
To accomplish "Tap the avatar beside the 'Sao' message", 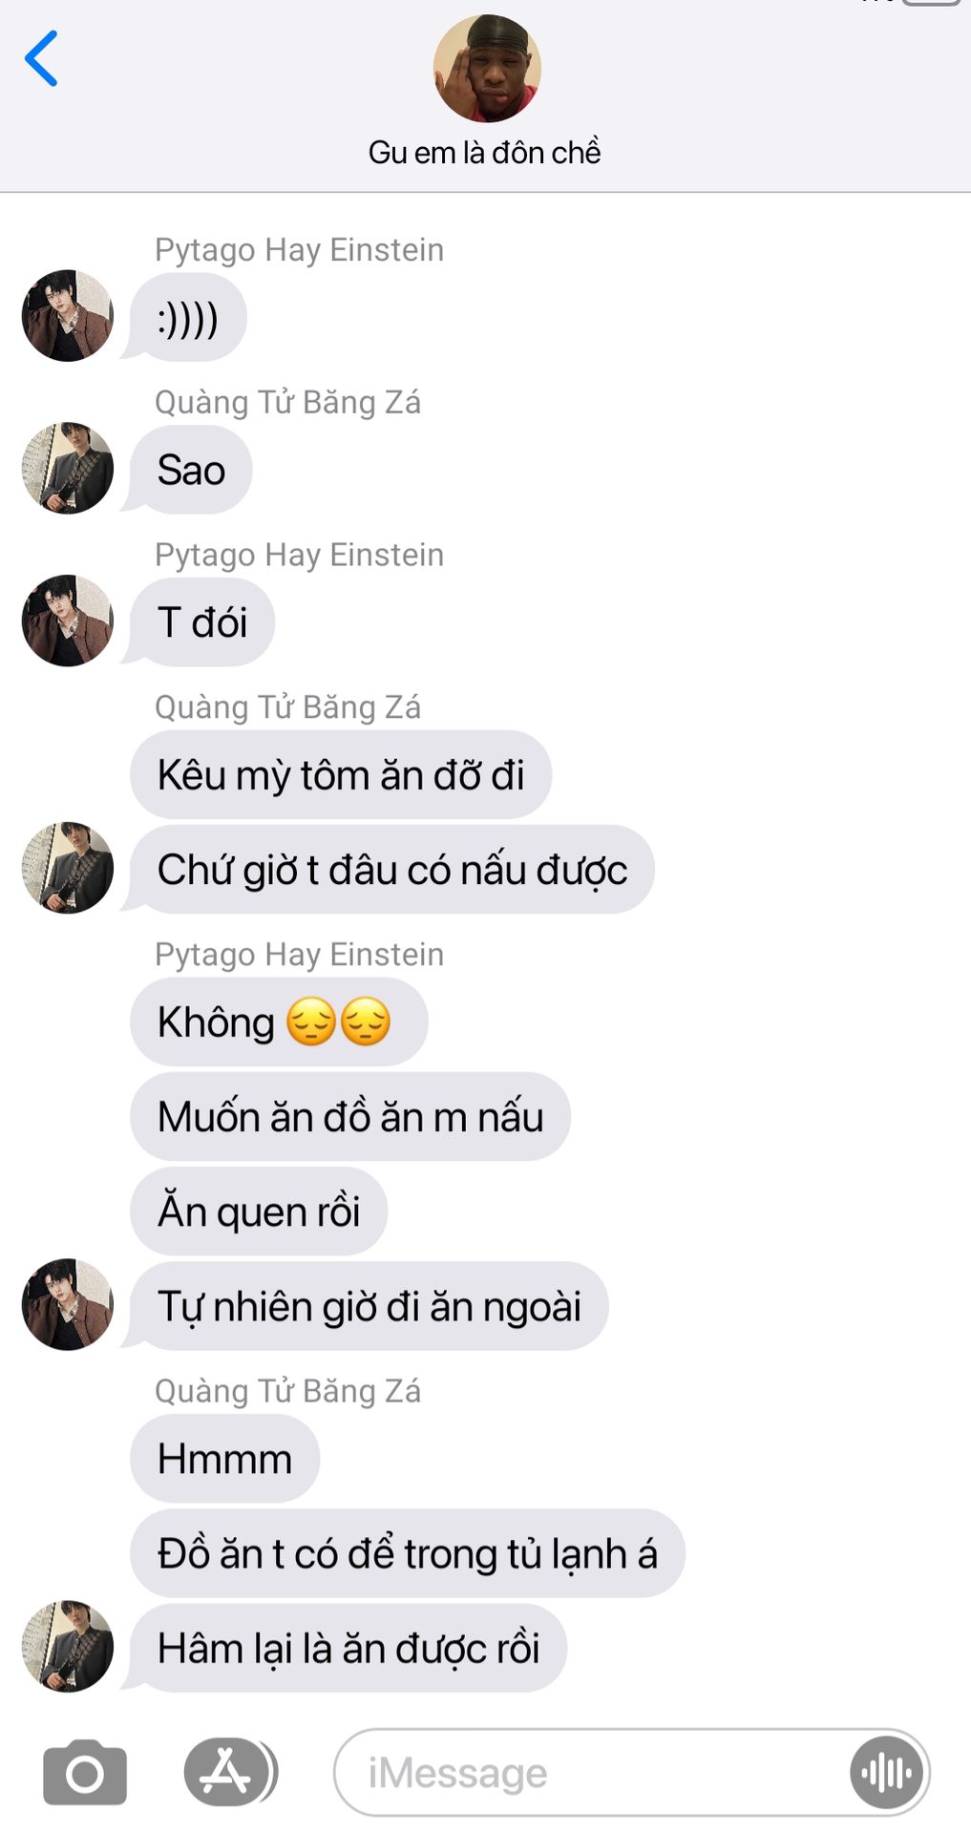I will 68,468.
